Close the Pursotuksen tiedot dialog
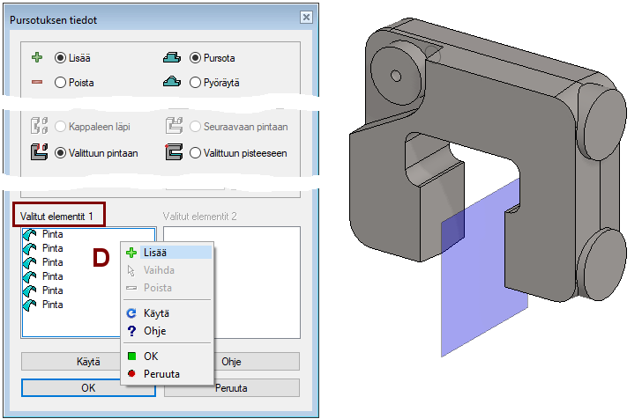 tap(305, 18)
